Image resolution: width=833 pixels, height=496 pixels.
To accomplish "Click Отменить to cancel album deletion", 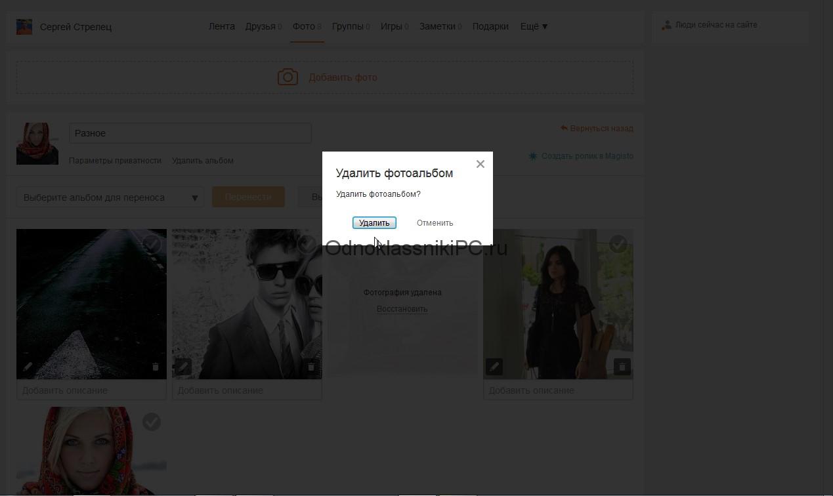I will 435,223.
